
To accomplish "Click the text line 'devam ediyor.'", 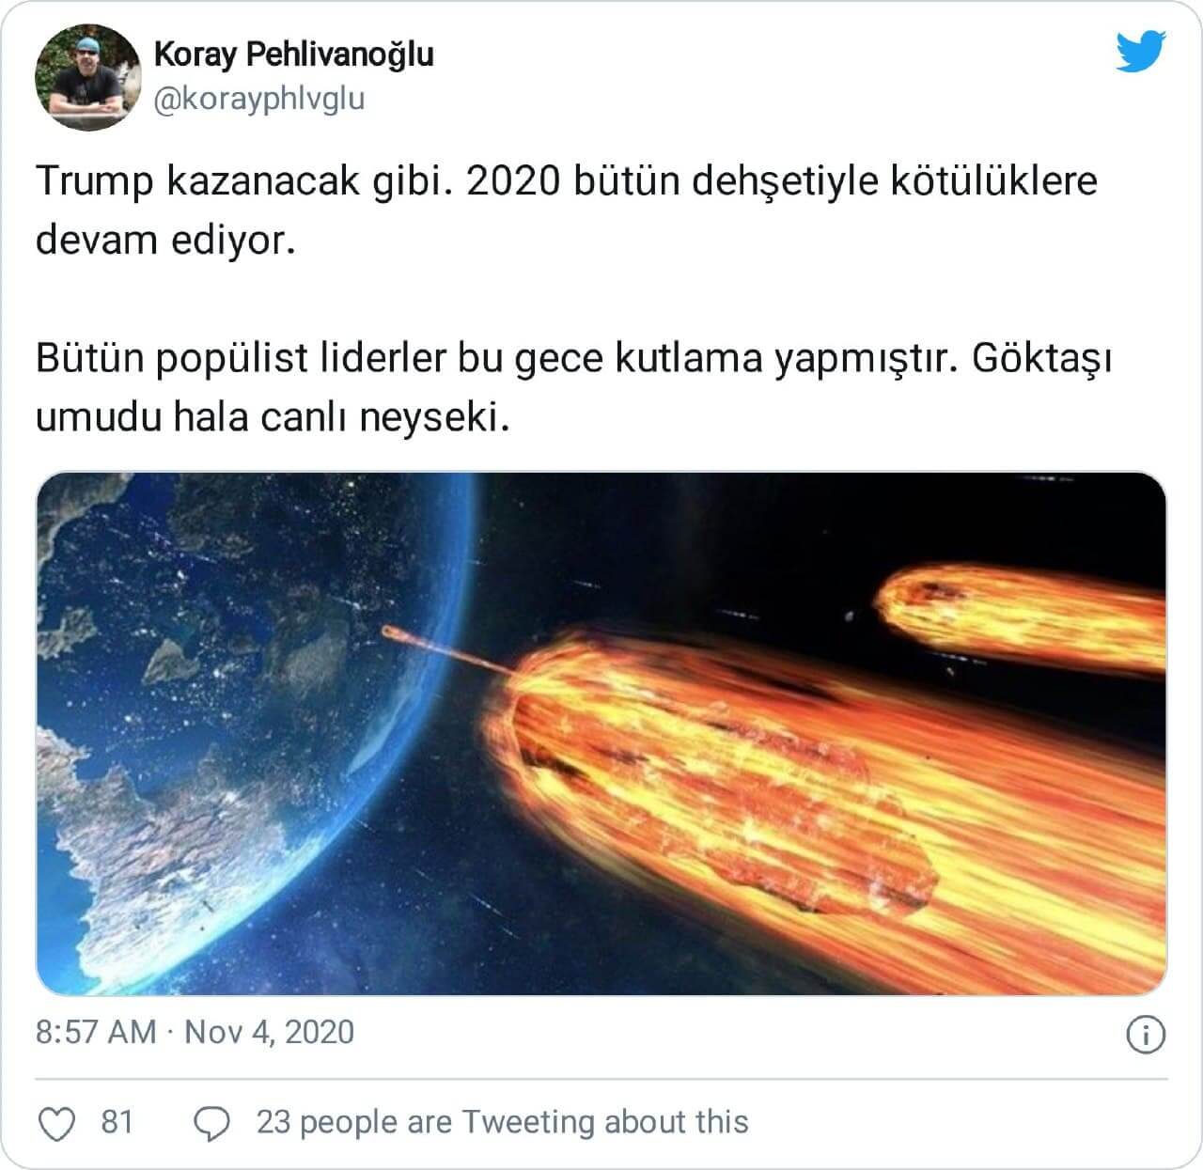I will click(165, 241).
